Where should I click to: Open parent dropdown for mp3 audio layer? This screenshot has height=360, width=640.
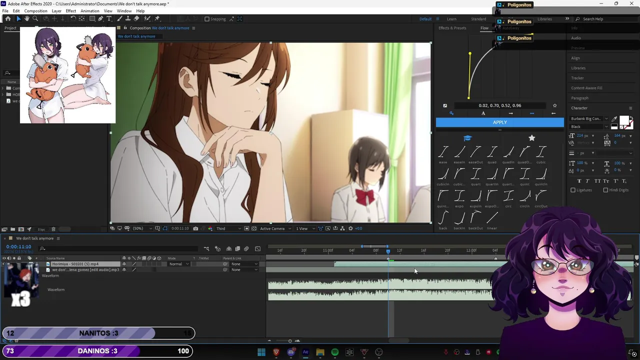(x=244, y=270)
